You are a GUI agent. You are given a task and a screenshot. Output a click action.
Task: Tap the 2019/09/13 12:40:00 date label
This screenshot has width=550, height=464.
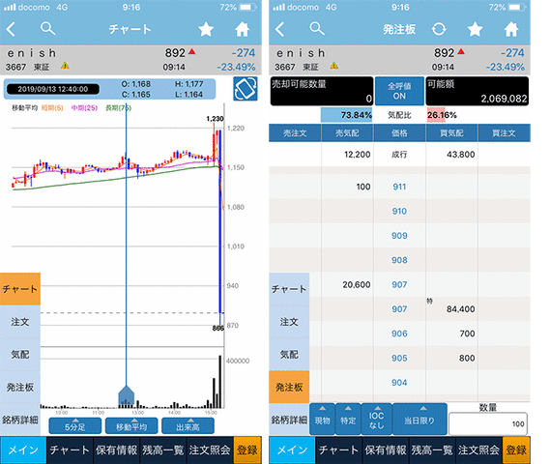(x=53, y=89)
